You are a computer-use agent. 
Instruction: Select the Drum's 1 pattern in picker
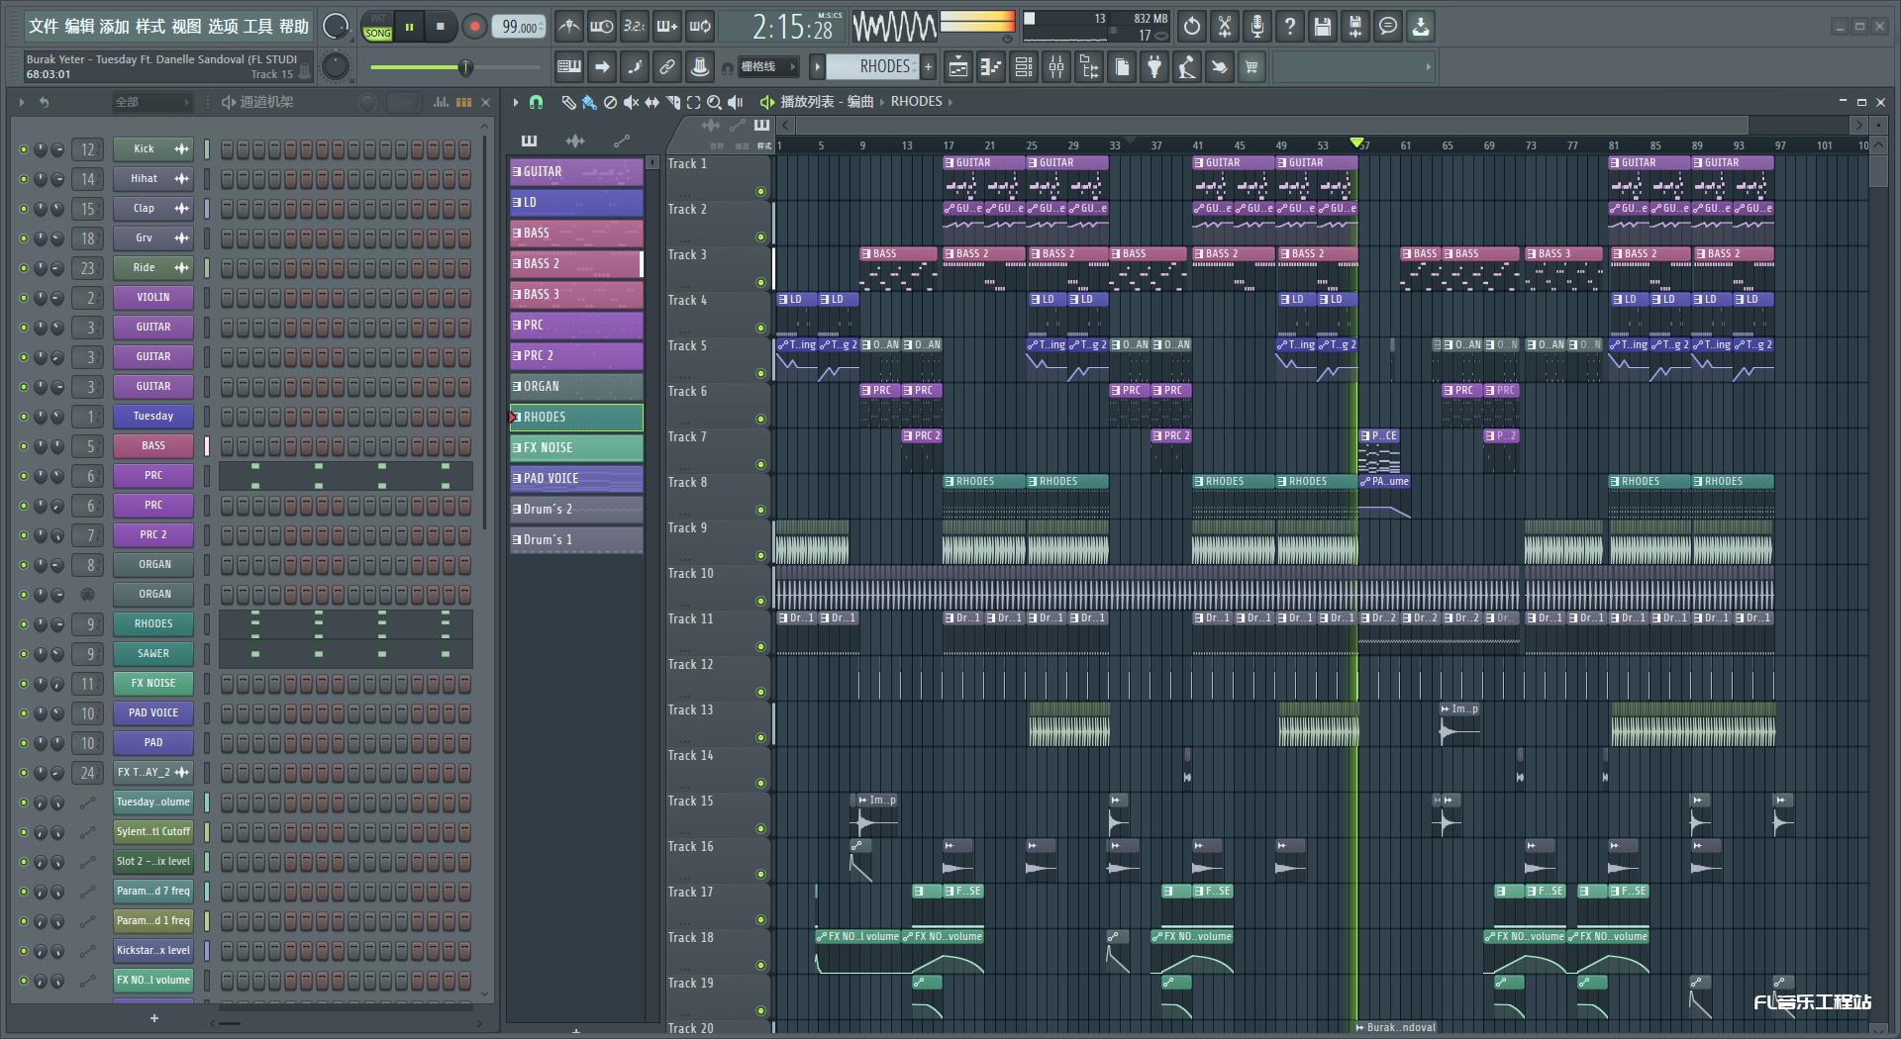[576, 540]
